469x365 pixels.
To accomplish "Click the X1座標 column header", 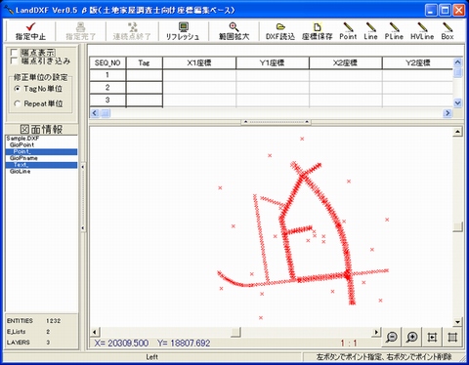I will tap(199, 62).
